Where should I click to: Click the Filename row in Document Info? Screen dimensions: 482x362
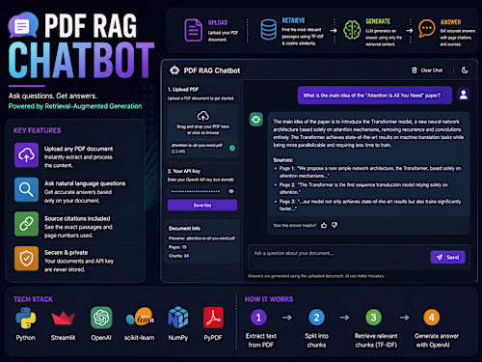tap(201, 238)
